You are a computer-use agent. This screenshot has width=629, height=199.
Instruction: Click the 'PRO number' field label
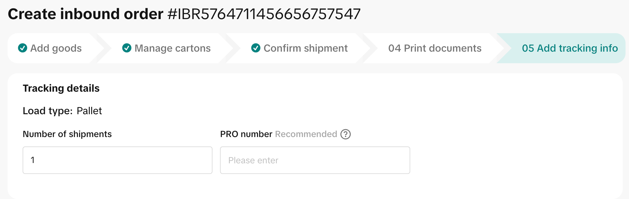click(x=246, y=134)
